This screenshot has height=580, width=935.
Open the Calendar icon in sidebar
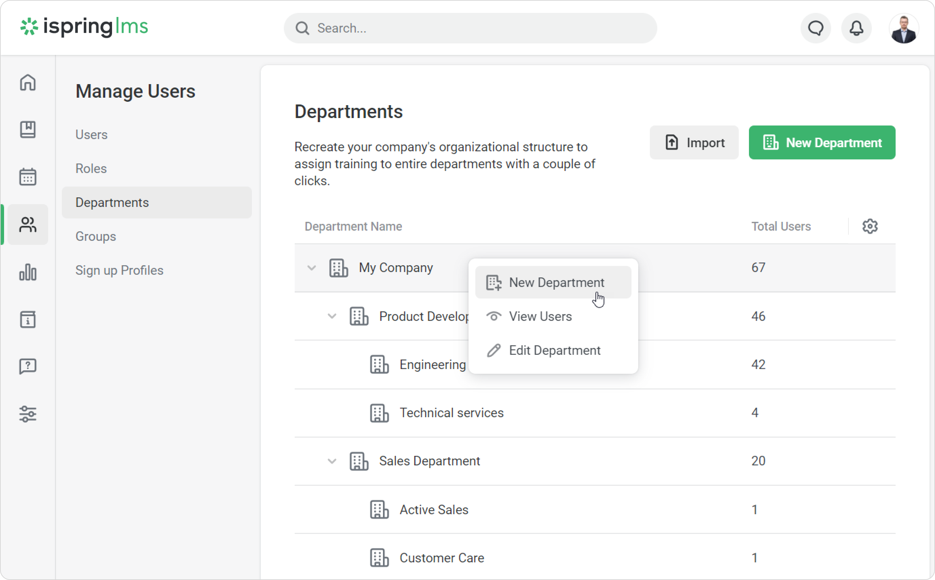click(27, 177)
